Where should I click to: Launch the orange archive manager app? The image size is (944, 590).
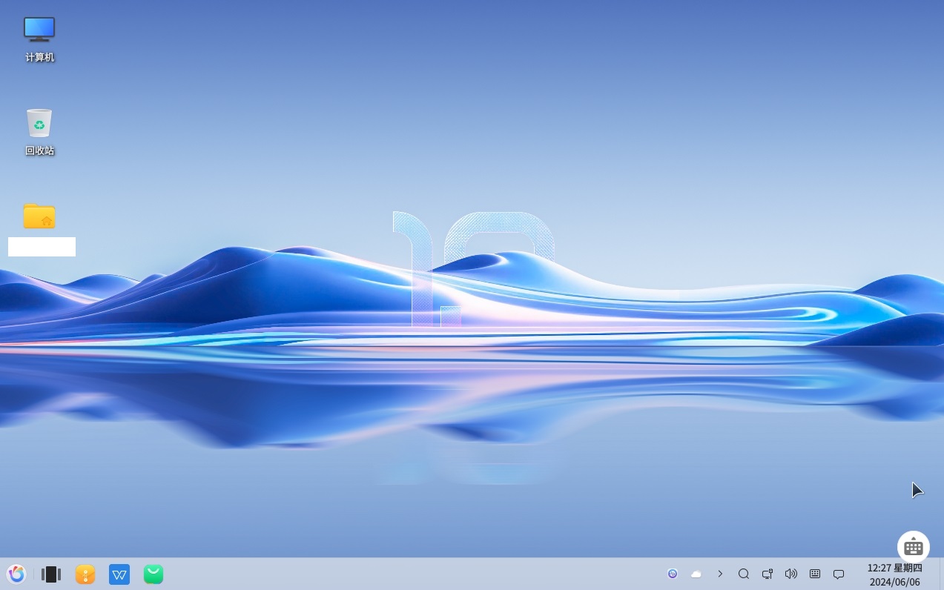85,574
